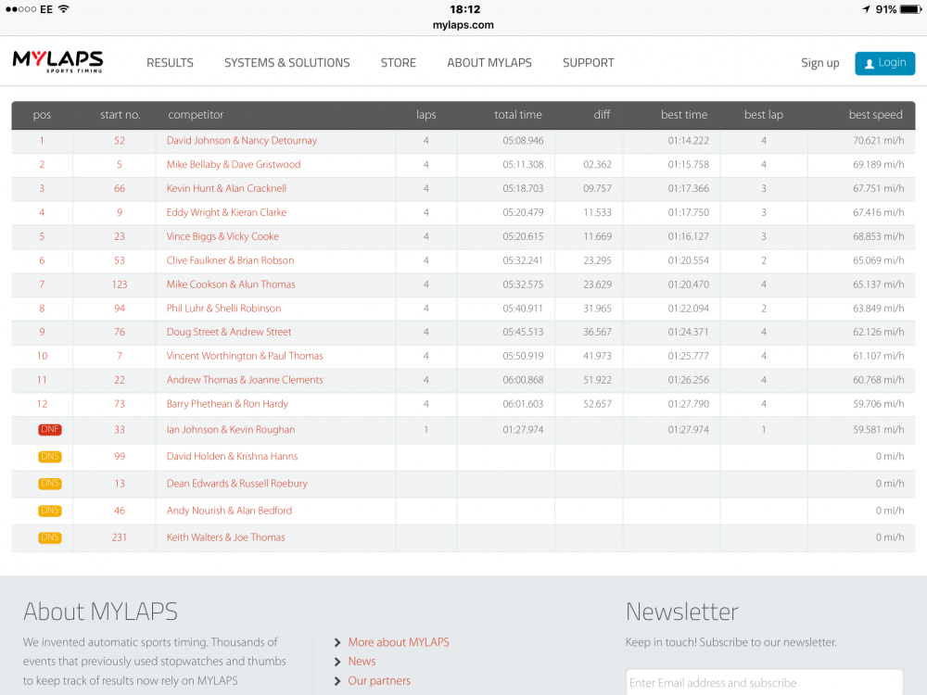Click chevron beside Our partners
Viewport: 927px width, 695px height.
337,681
